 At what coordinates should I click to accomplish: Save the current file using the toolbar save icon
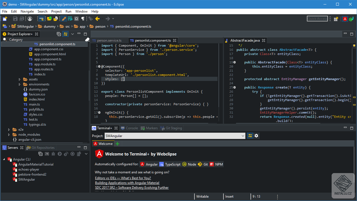[x=15, y=18]
